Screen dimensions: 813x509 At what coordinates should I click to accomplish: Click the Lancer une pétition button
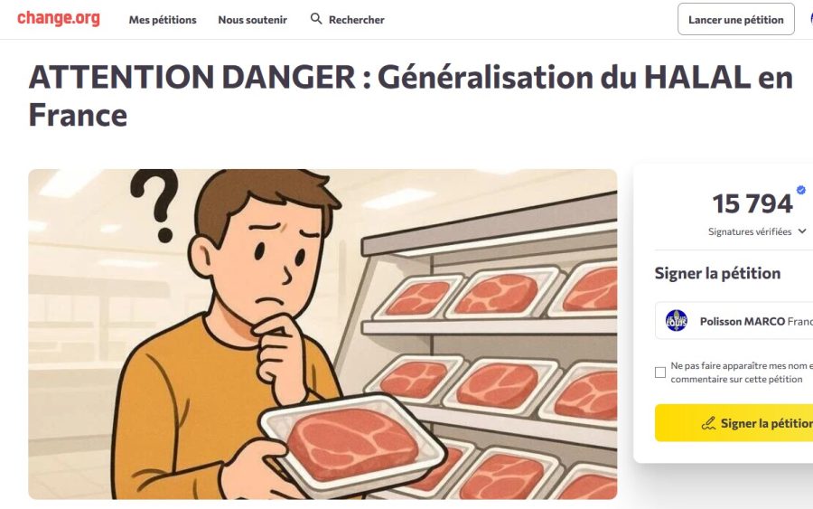(735, 20)
